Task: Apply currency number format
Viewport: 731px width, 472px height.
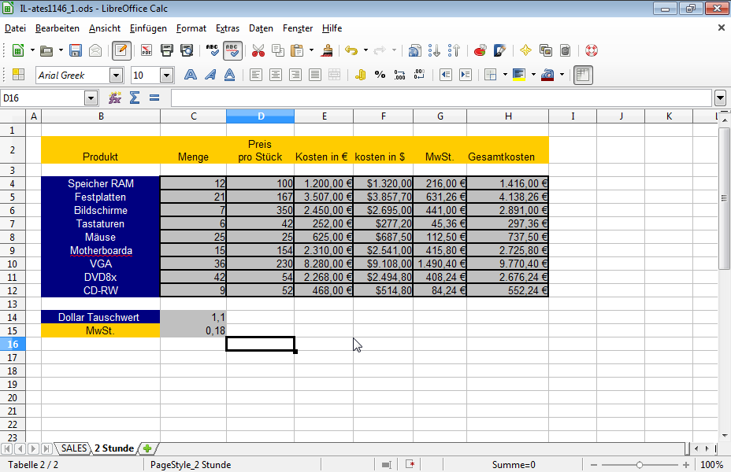Action: click(x=360, y=75)
